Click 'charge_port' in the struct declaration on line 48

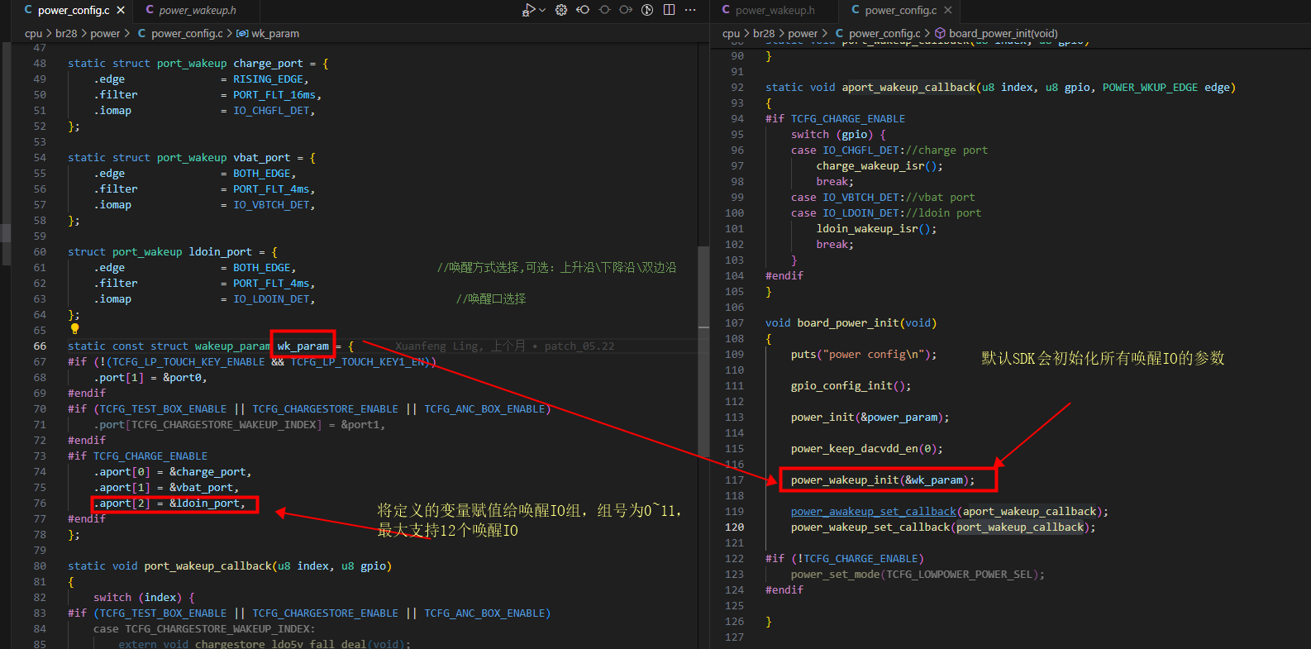pos(268,64)
